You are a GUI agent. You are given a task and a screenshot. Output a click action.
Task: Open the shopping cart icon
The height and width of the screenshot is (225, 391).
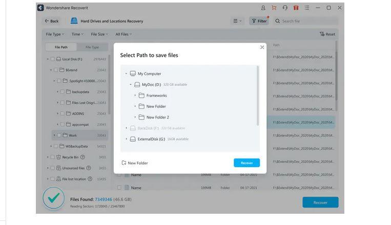pyautogui.click(x=274, y=8)
